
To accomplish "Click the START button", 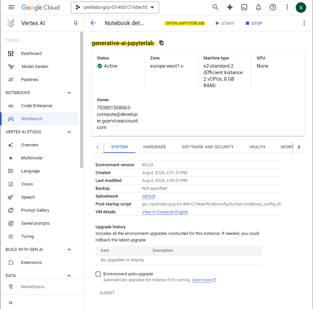I will [x=225, y=23].
